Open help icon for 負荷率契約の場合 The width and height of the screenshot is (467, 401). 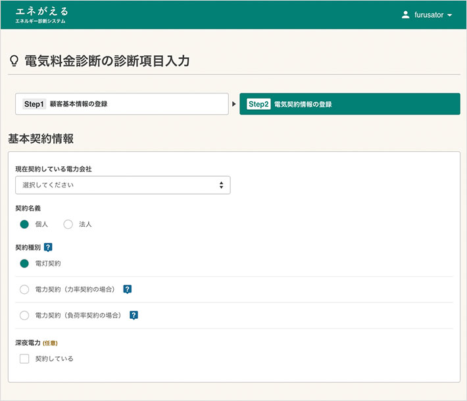point(134,315)
